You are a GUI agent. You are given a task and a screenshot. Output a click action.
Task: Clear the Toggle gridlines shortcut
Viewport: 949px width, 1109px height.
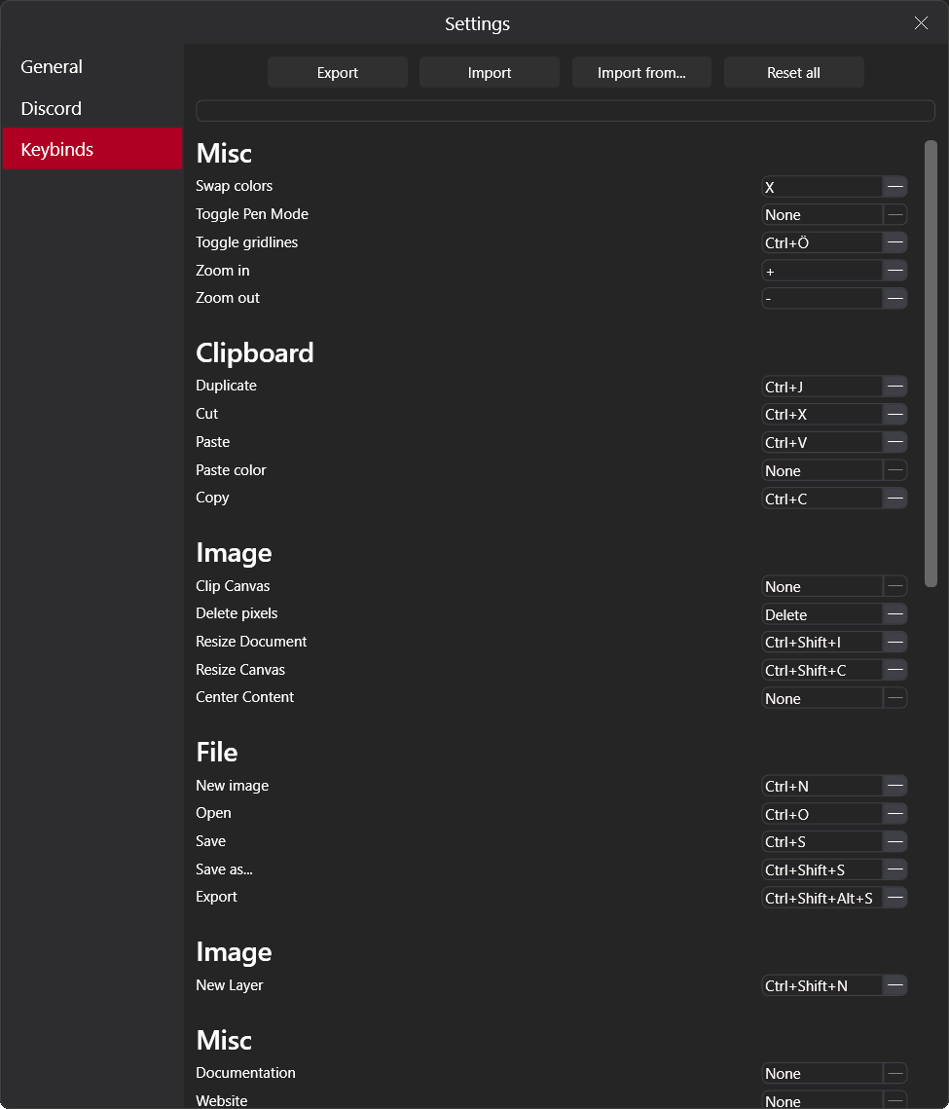pos(894,242)
